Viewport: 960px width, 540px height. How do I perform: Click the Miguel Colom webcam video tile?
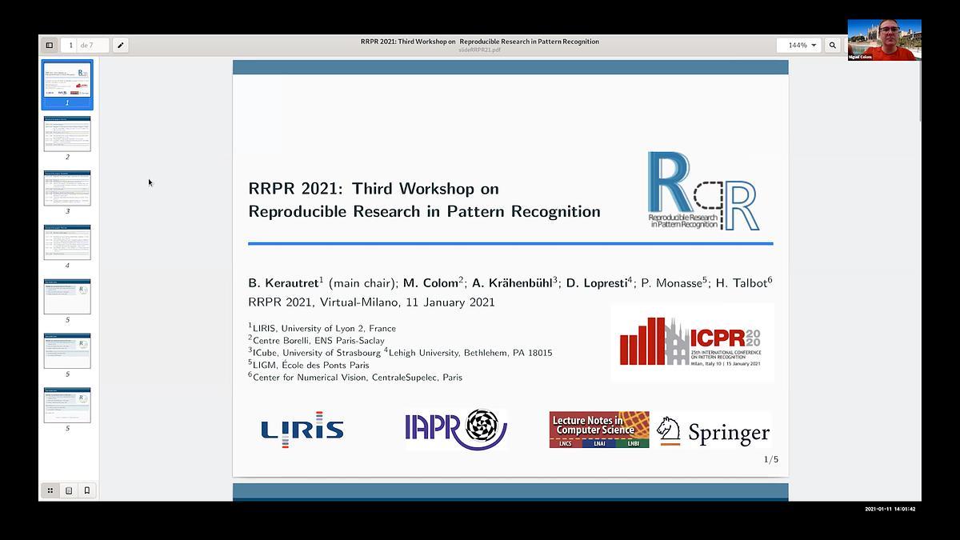click(884, 40)
